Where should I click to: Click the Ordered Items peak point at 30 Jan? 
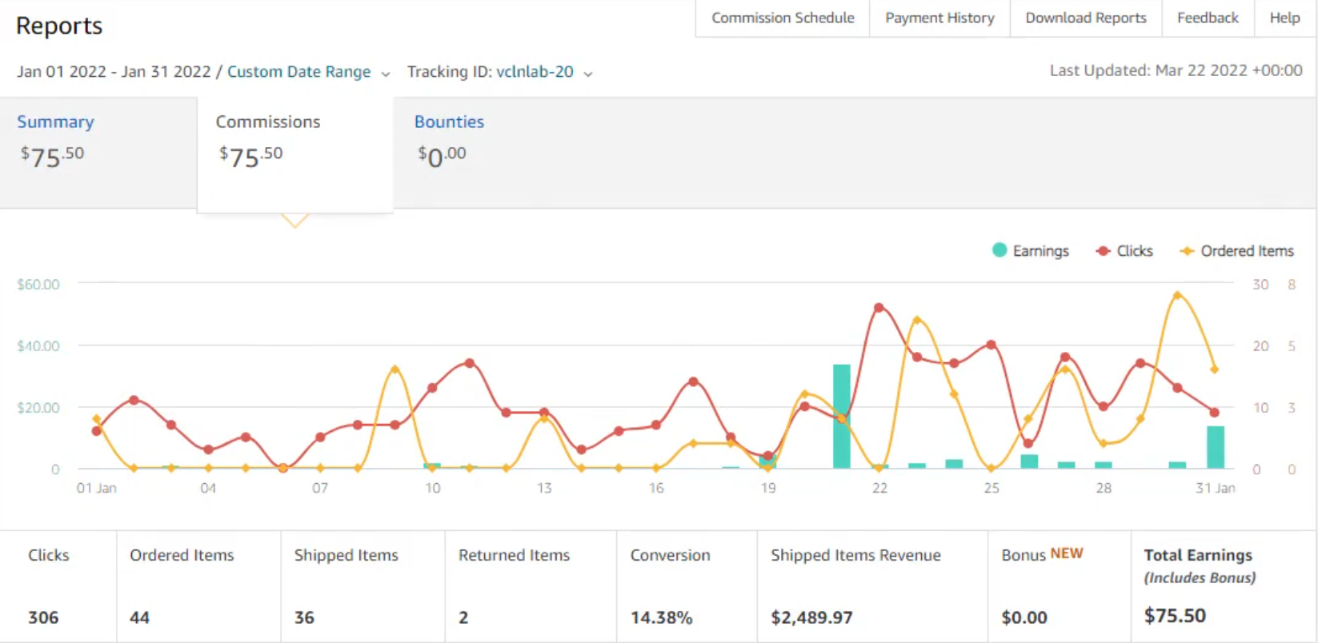1177,295
